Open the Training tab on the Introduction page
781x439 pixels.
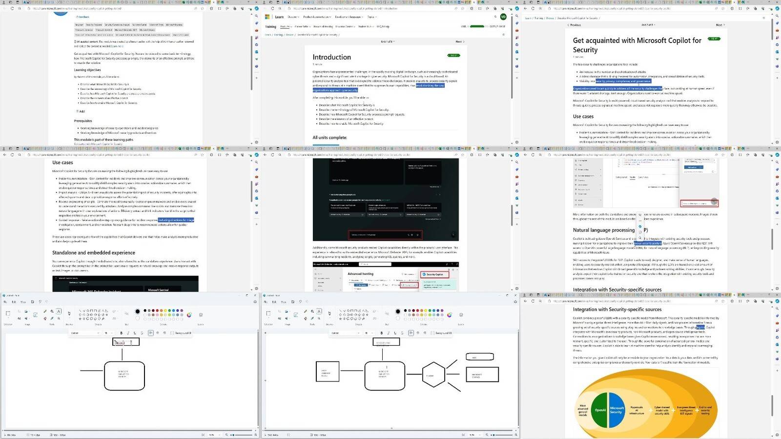click(x=270, y=27)
